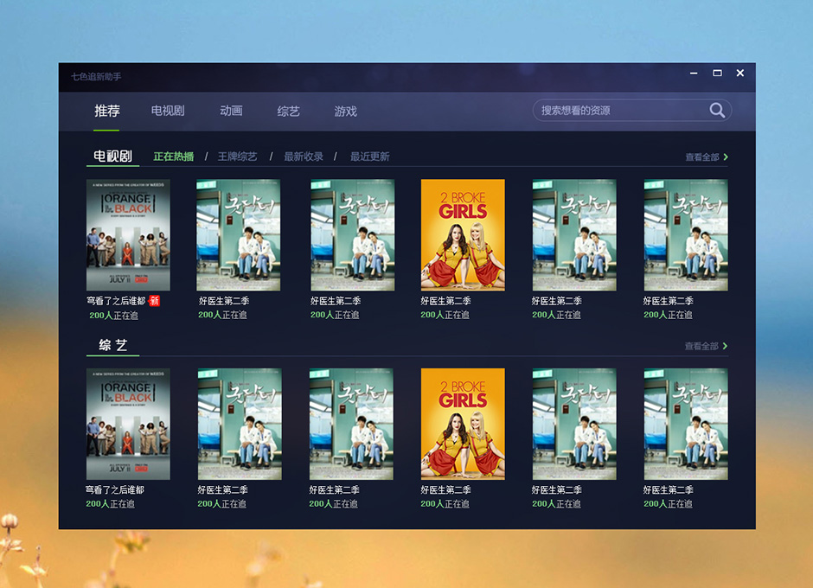This screenshot has width=813, height=588.
Task: Click 电视剧 section heading
Action: click(112, 156)
